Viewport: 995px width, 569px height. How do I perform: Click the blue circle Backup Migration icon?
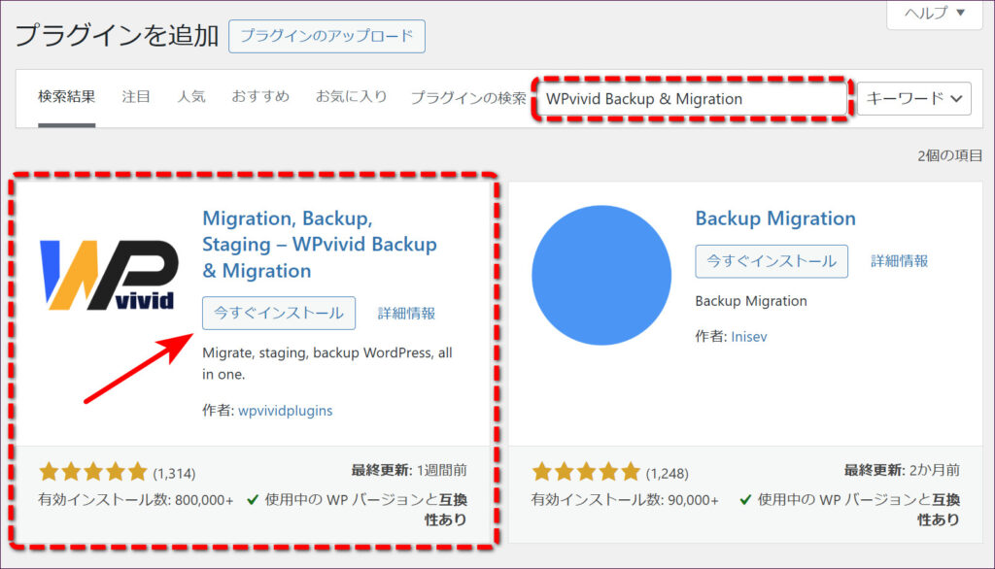click(601, 276)
